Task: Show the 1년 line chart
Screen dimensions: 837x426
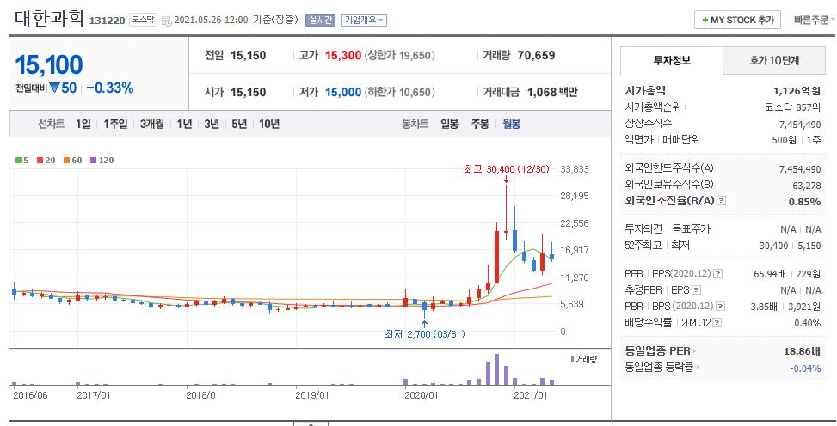Action: pyautogui.click(x=184, y=124)
